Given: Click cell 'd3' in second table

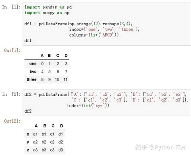Looking at the screenshot, I should (60, 150).
